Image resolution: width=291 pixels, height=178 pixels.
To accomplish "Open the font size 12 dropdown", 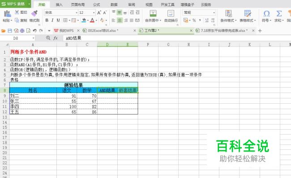I will (94, 13).
